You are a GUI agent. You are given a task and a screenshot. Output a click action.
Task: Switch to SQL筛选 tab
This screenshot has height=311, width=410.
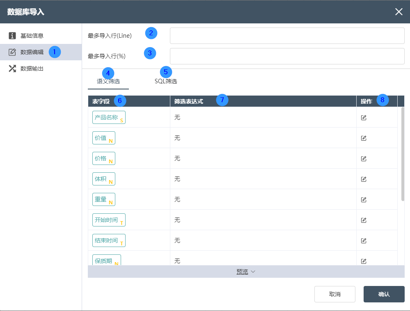coord(166,81)
